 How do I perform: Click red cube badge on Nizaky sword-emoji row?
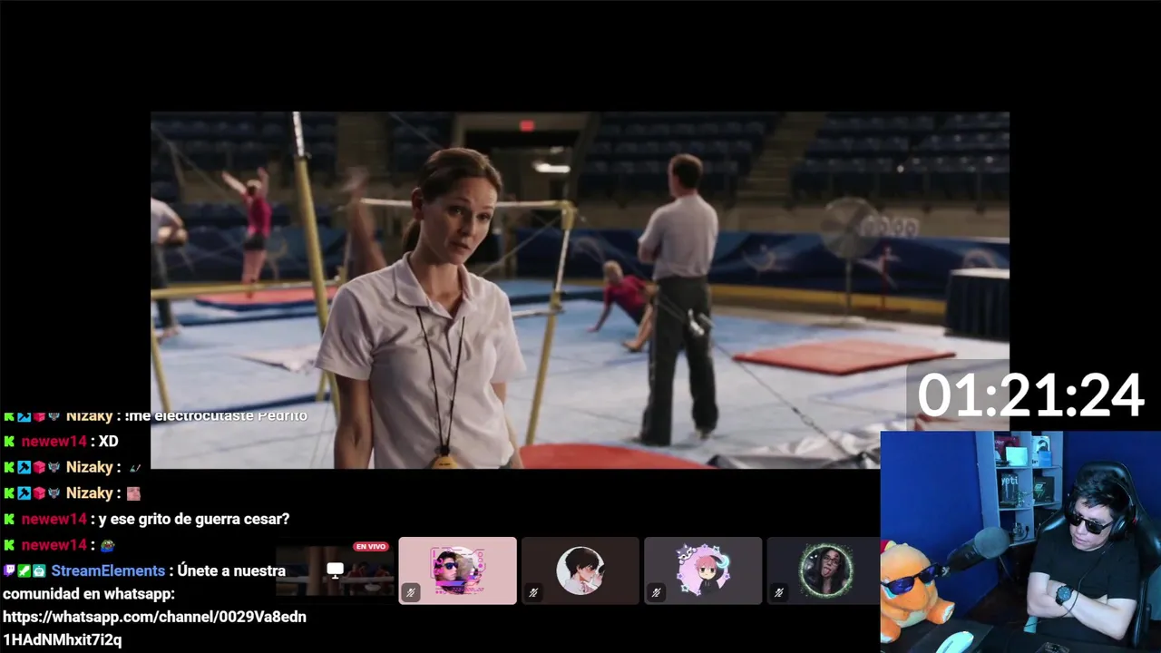coord(39,468)
